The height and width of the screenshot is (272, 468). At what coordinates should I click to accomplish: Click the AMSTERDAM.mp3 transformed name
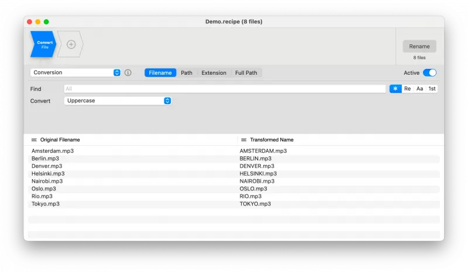pos(263,151)
